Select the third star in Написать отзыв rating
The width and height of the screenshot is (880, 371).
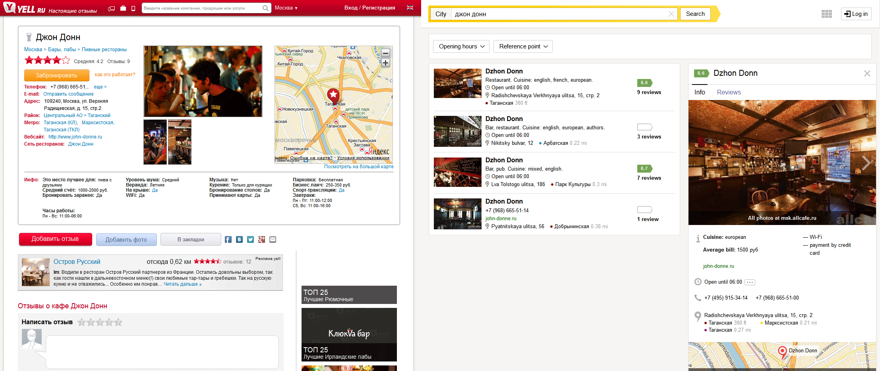click(100, 322)
